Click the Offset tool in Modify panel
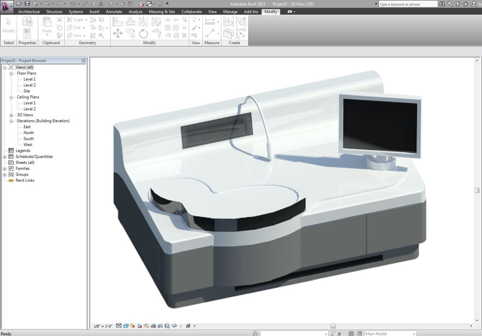The width and height of the screenshot is (482, 336). (131, 21)
